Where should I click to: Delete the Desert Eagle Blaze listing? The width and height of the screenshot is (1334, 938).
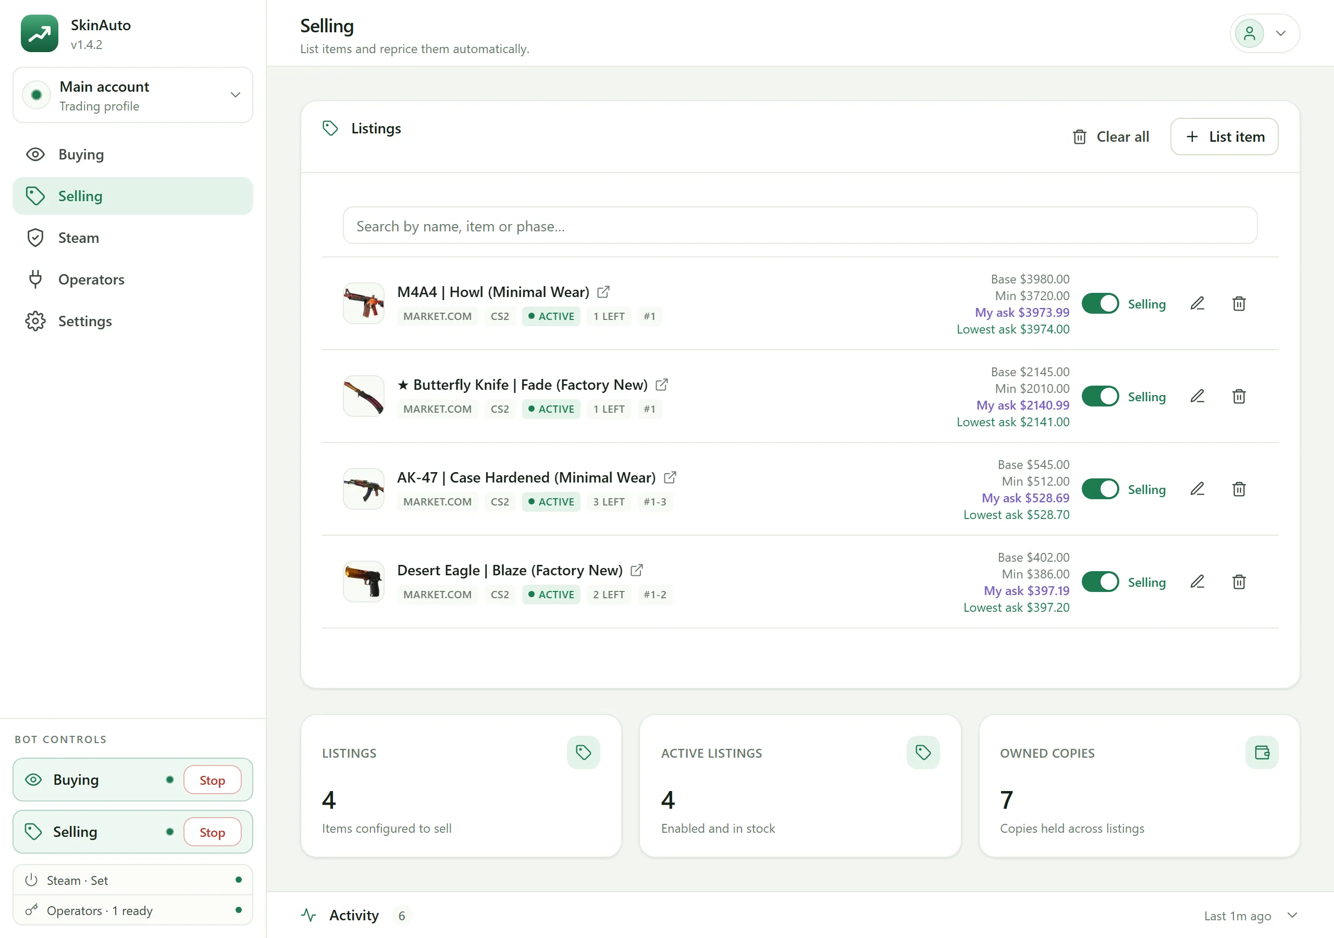[x=1239, y=582]
